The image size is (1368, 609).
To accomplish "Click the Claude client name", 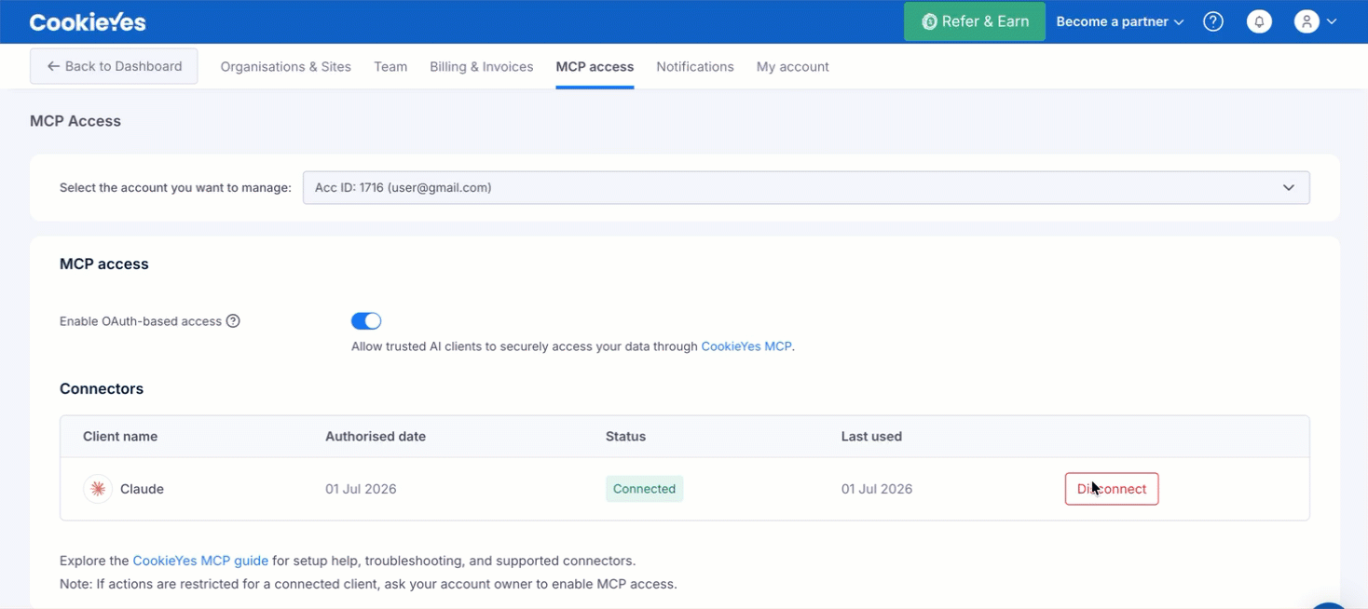I will 142,489.
